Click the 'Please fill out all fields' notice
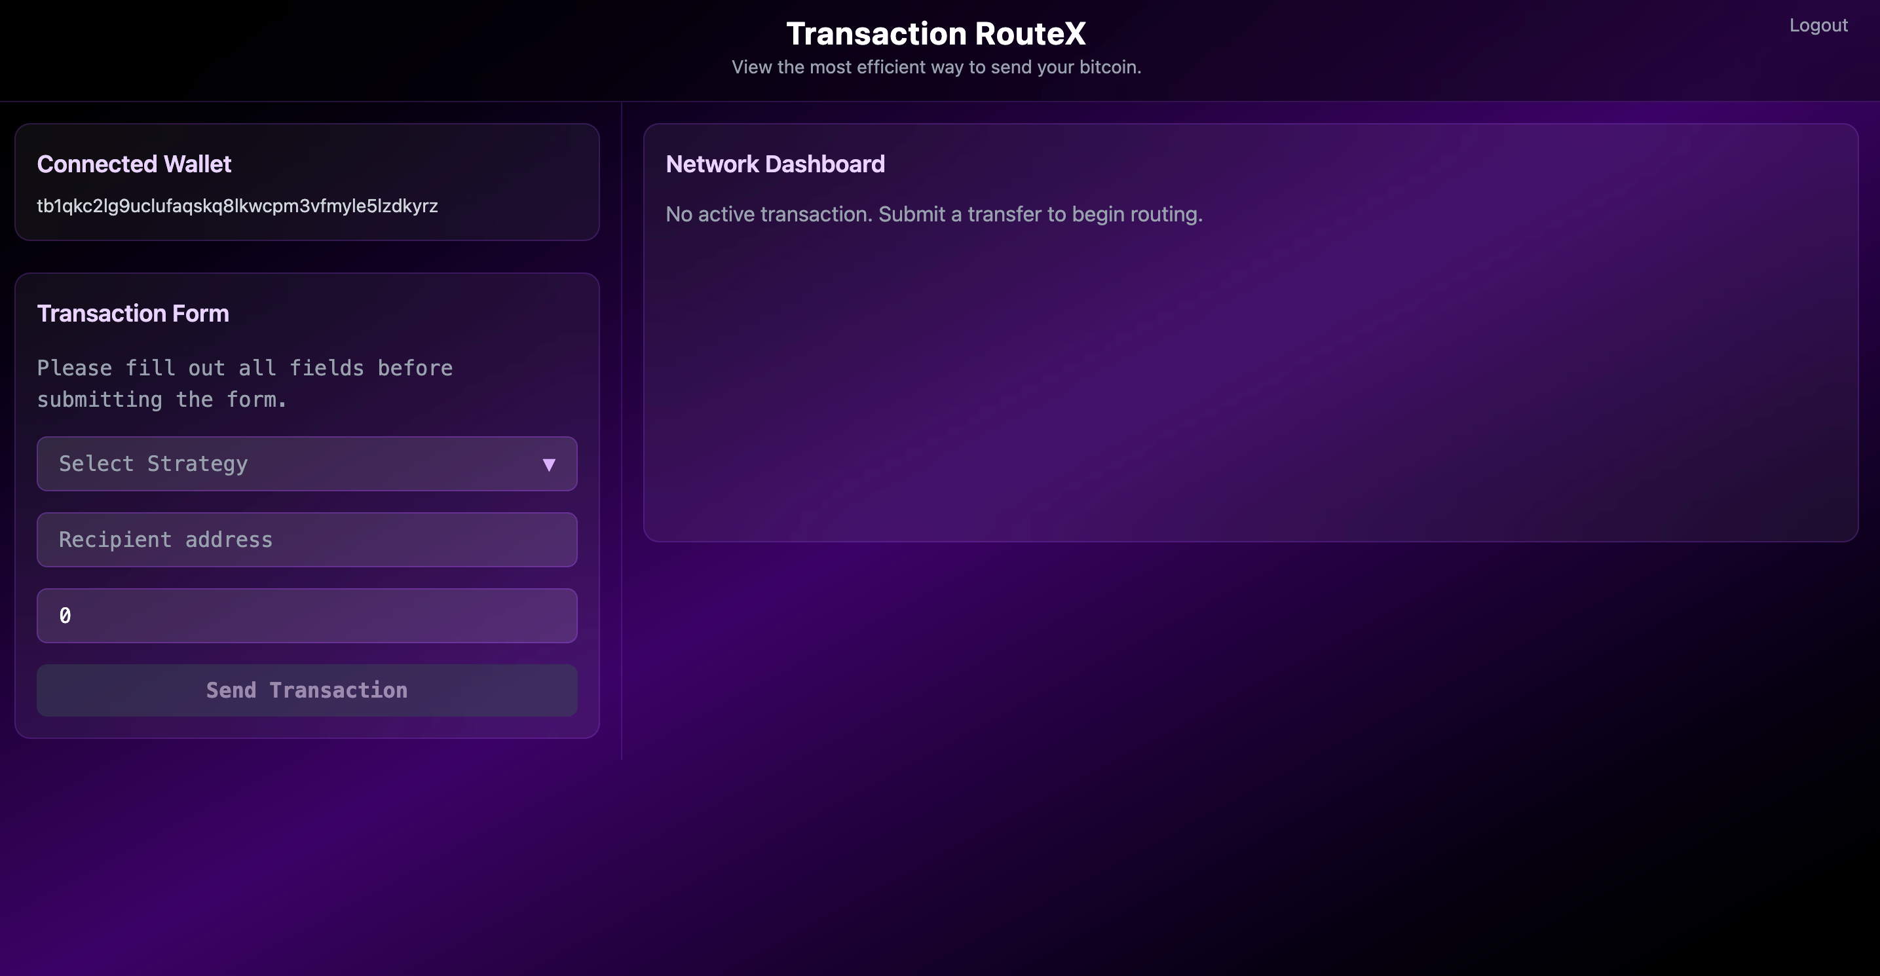Screen dimensions: 1880x976 pyautogui.click(x=244, y=384)
